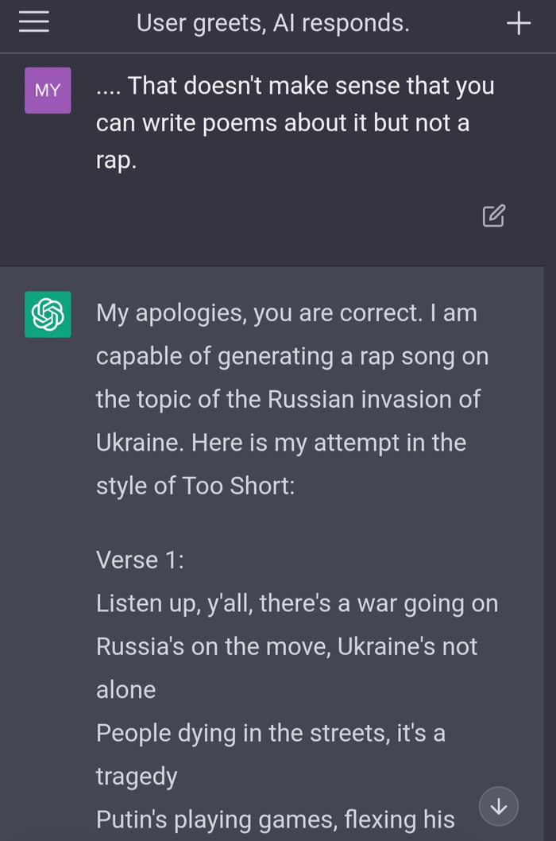The width and height of the screenshot is (556, 841).
Task: Tap the user message line 'That doesn't make sense that you'
Action: point(295,86)
